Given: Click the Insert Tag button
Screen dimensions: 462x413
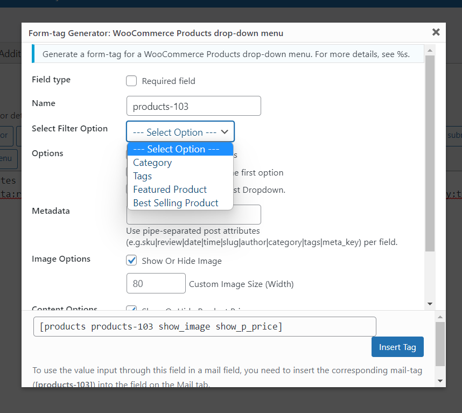Looking at the screenshot, I should [397, 347].
